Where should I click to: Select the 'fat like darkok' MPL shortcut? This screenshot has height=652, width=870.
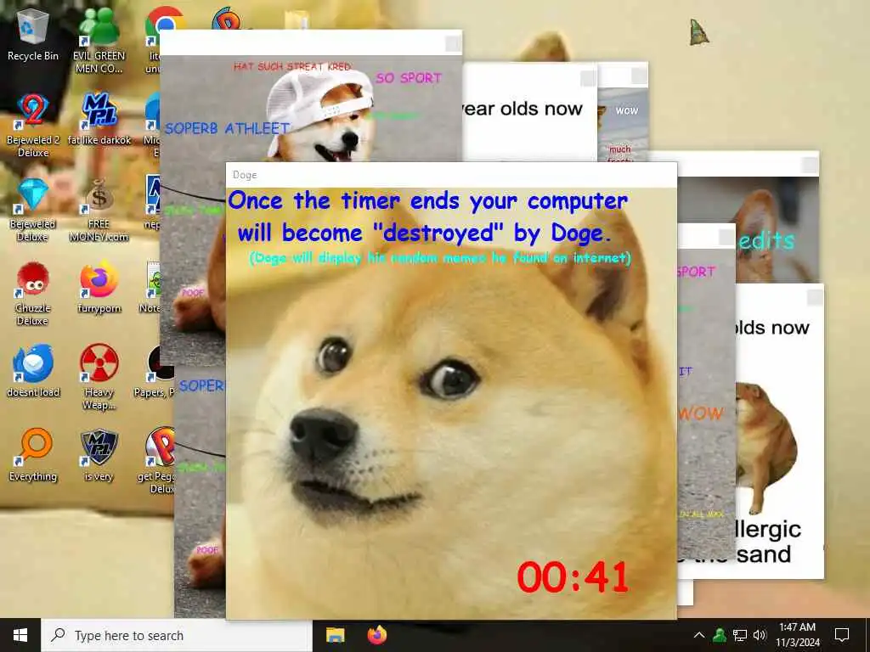point(99,119)
